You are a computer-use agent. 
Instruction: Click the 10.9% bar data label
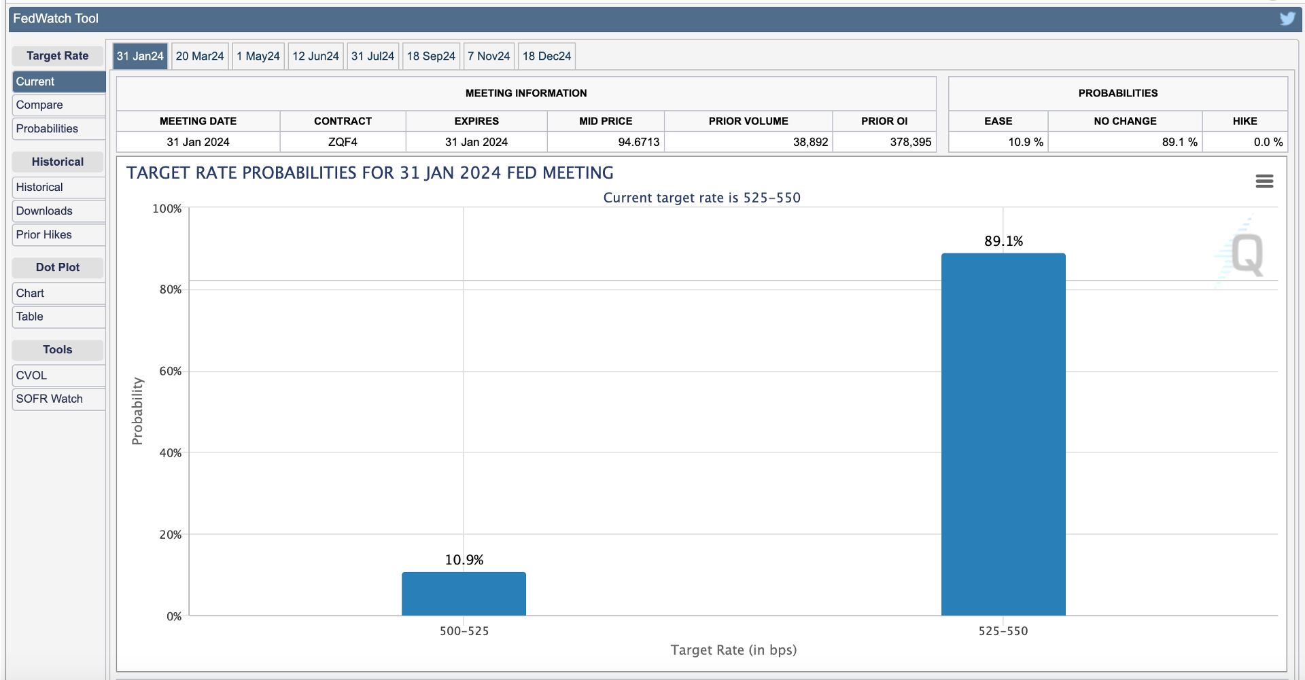464,560
